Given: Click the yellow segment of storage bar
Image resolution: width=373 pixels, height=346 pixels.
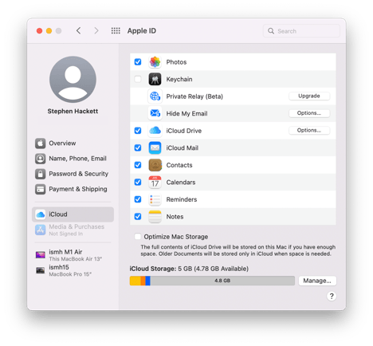Looking at the screenshot, I should tap(135, 281).
